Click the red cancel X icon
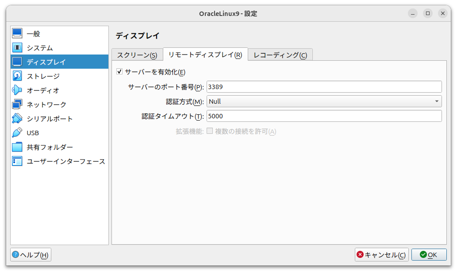This screenshot has height=273, width=457. [360, 254]
